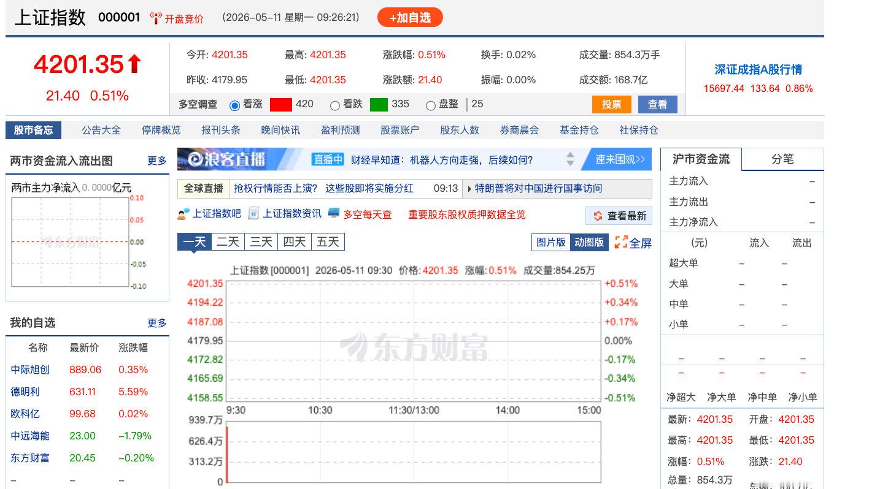Click the red 看涨 color bar

pos(281,104)
